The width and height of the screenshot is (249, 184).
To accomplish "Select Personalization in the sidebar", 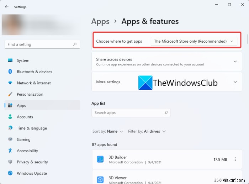I will click(x=42, y=94).
